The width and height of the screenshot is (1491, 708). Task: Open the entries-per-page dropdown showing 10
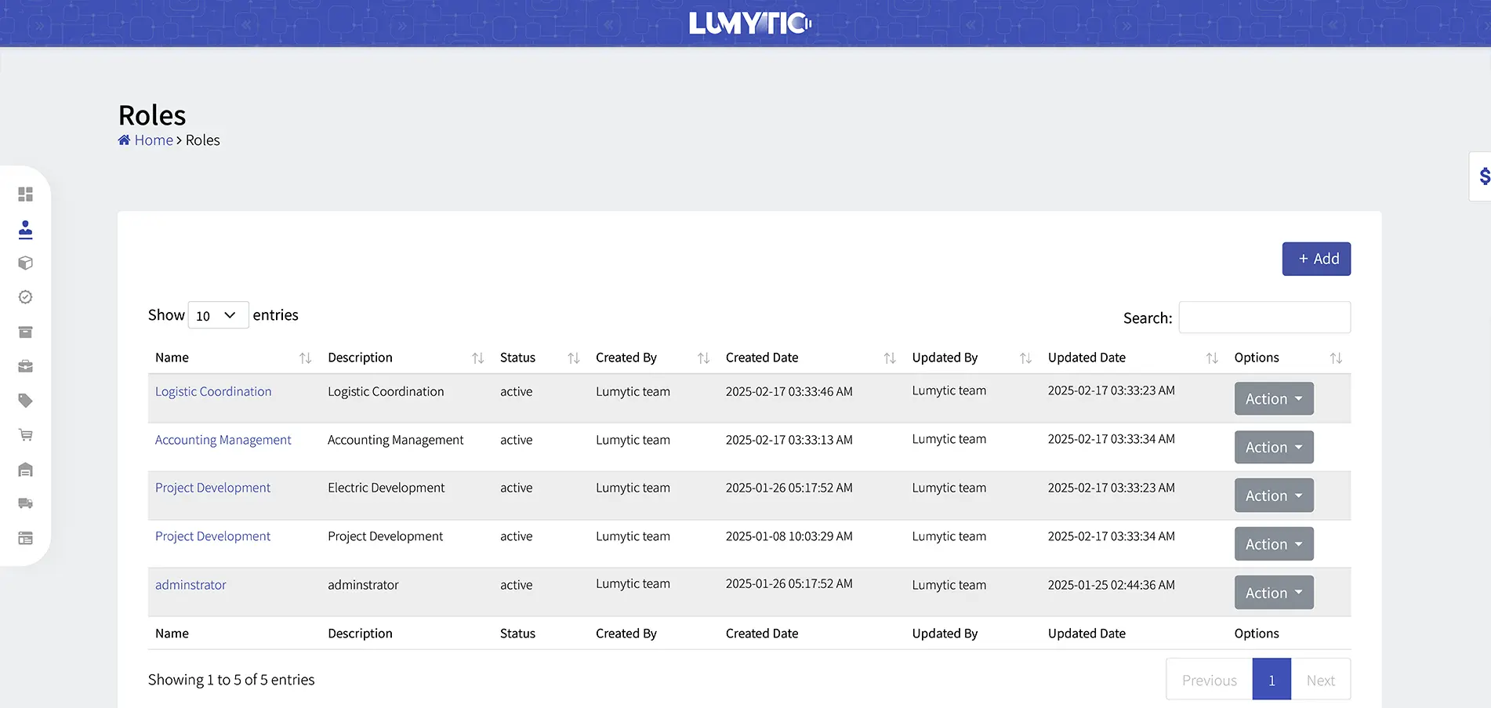[218, 315]
